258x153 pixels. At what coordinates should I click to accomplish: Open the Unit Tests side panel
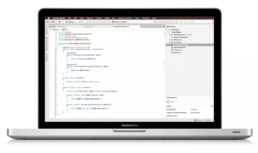[47, 31]
